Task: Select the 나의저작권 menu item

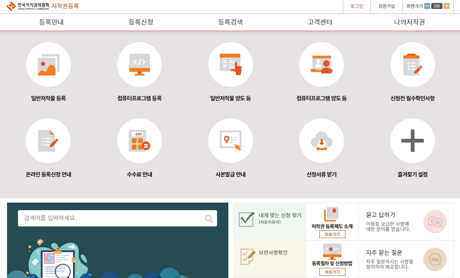Action: pyautogui.click(x=409, y=22)
